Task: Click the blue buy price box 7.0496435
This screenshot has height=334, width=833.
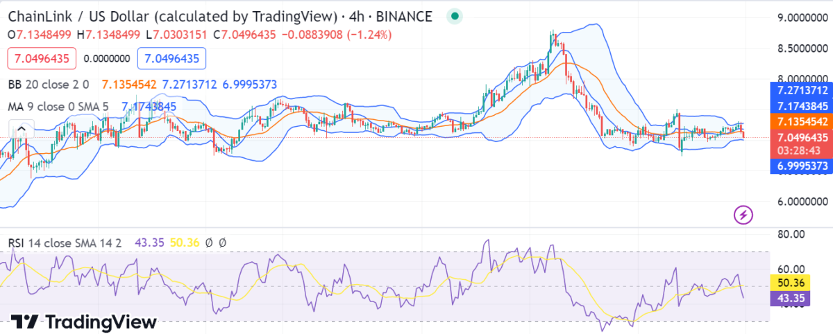Action: (x=172, y=59)
